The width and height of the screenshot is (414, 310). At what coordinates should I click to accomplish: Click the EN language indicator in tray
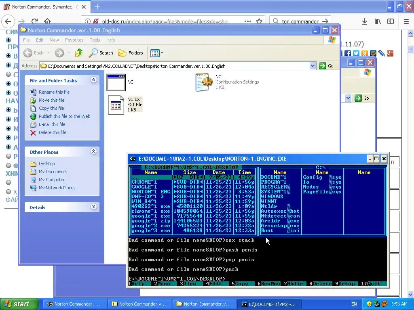[x=354, y=304]
